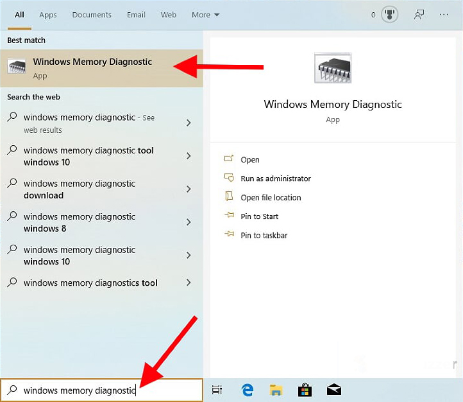
Task: Click the Open file location folder icon
Action: coord(229,196)
